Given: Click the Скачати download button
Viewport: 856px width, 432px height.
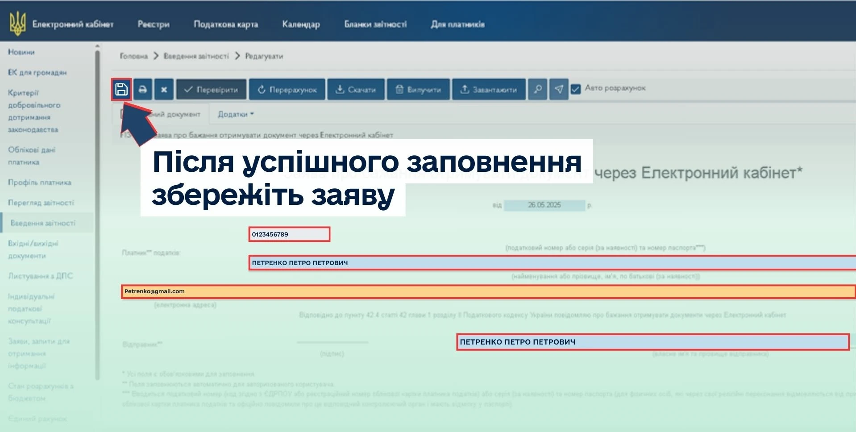Looking at the screenshot, I should click(356, 90).
